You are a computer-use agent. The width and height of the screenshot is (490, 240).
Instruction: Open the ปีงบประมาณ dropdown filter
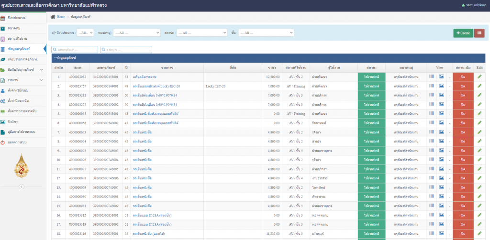coord(86,33)
